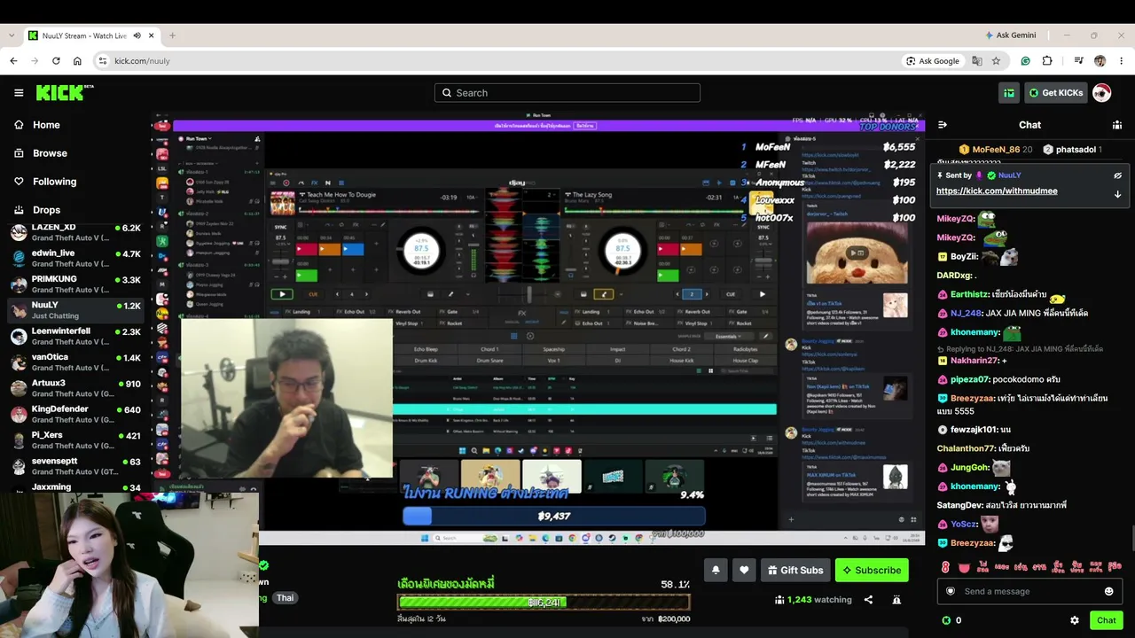The width and height of the screenshot is (1135, 638).
Task: Open Leenwinterfell channel in sidebar
Action: (75, 337)
